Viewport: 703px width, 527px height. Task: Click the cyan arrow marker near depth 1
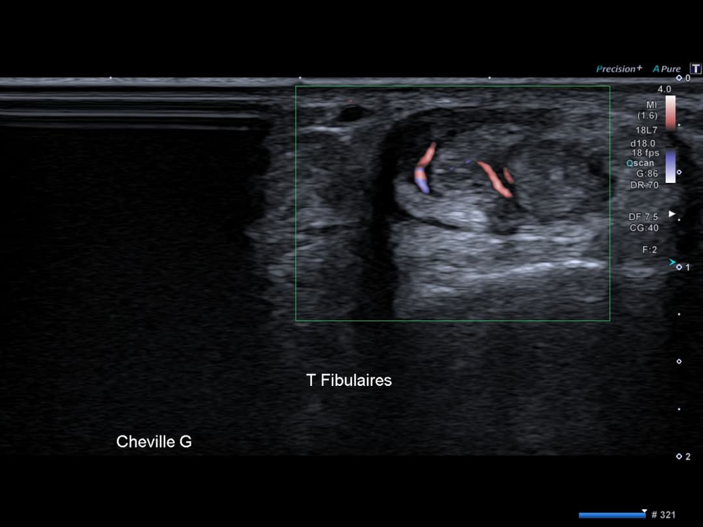pyautogui.click(x=672, y=262)
